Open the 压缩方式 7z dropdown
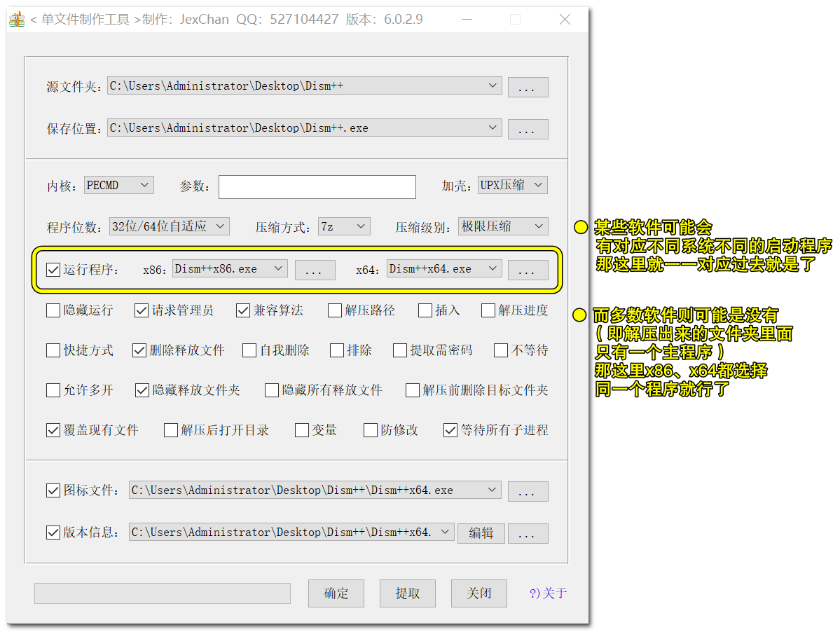 [344, 226]
